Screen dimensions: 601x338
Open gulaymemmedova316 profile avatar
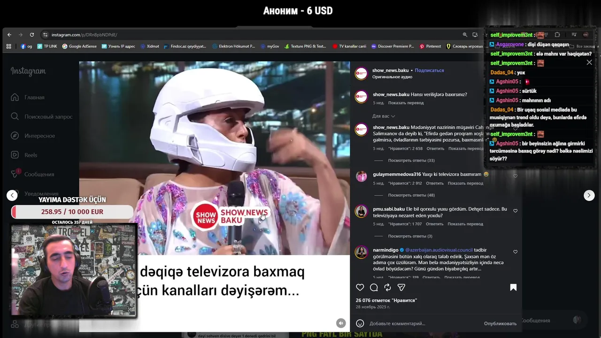point(361,176)
